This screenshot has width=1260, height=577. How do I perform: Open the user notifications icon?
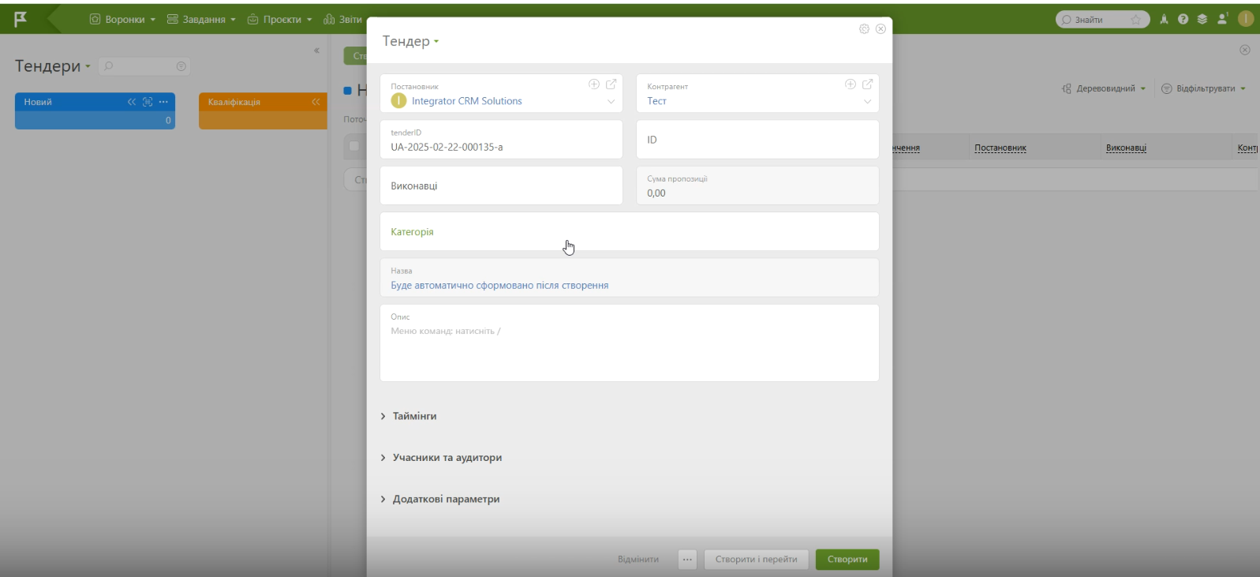(1222, 20)
